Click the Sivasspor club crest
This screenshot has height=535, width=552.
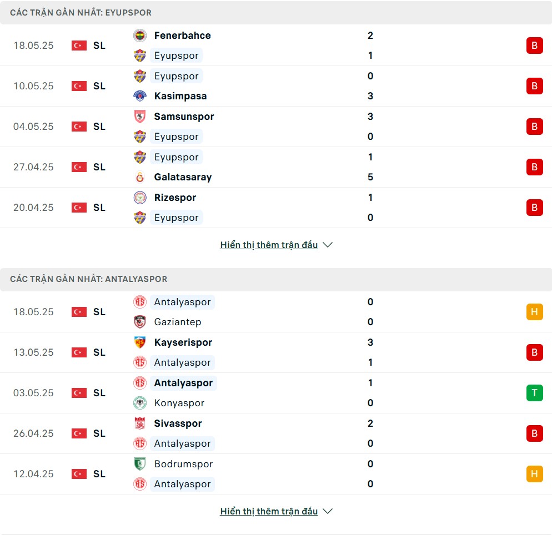point(140,423)
